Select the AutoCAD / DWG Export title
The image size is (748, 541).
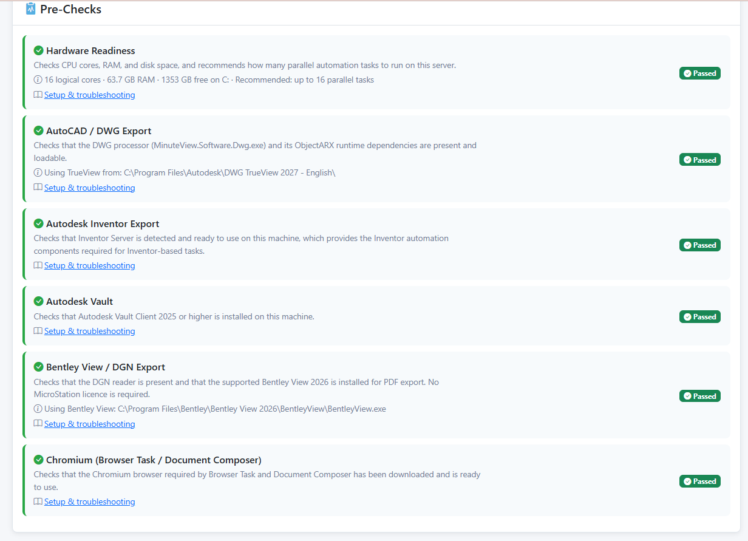coord(99,131)
